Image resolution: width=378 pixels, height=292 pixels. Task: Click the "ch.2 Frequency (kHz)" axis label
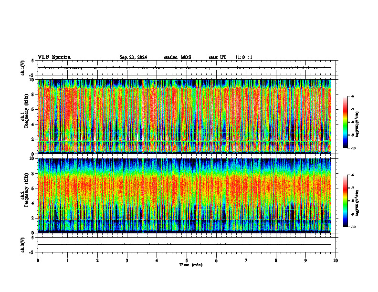click(x=24, y=190)
